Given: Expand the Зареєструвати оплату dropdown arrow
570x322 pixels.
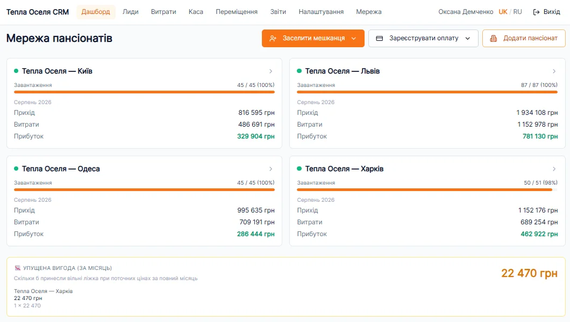Looking at the screenshot, I should (468, 39).
